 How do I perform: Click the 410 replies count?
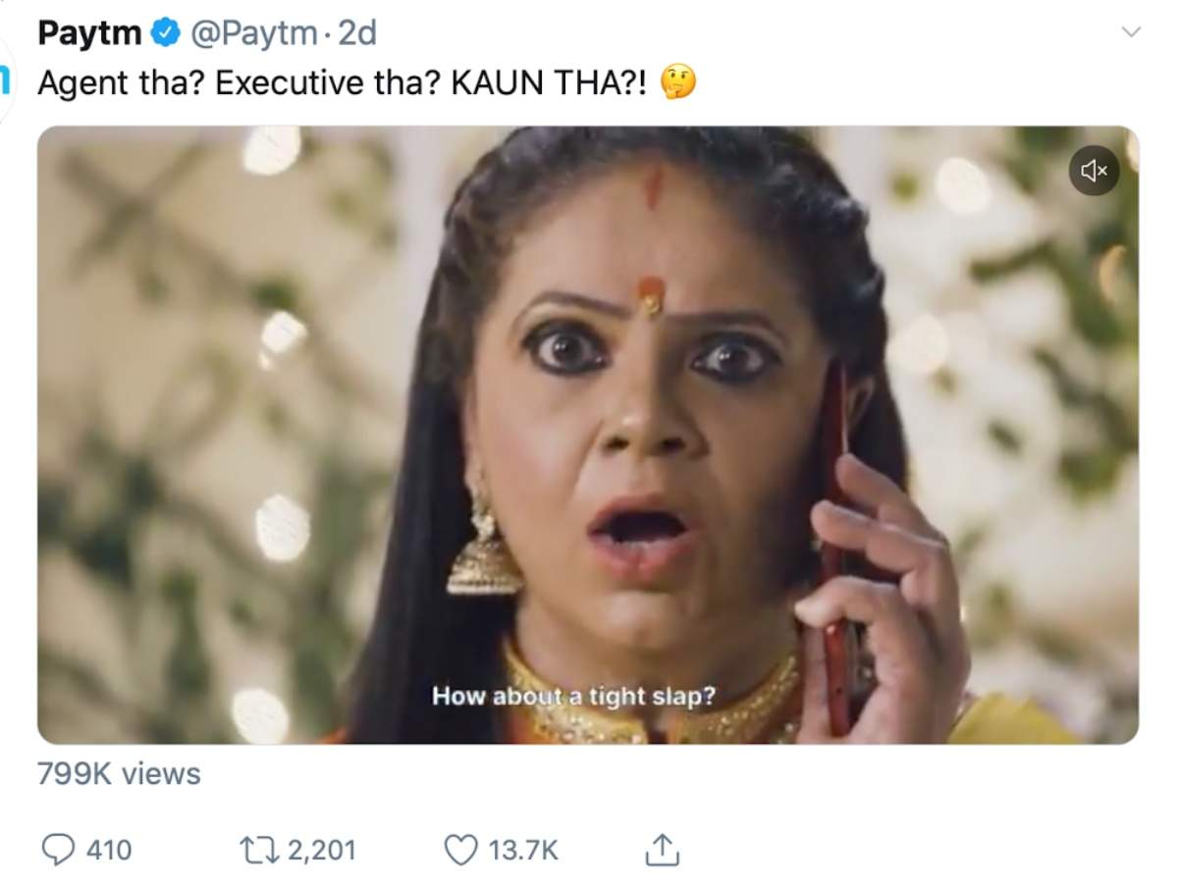[108, 850]
